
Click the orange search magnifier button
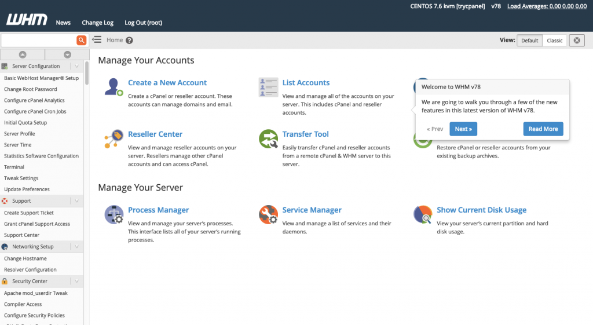tap(81, 40)
